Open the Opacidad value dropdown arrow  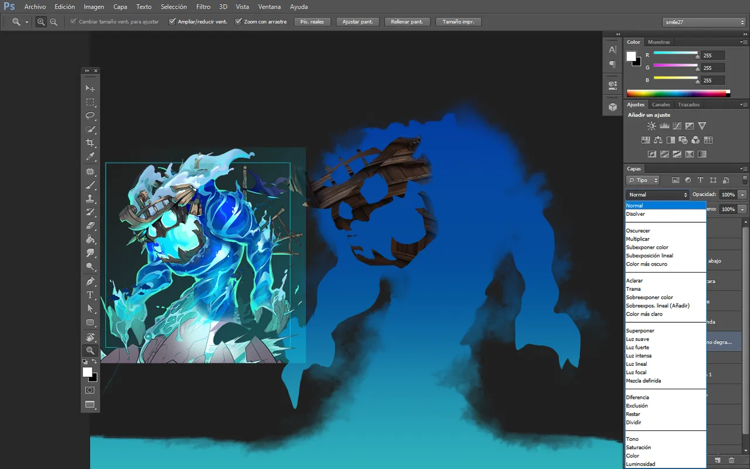[742, 195]
